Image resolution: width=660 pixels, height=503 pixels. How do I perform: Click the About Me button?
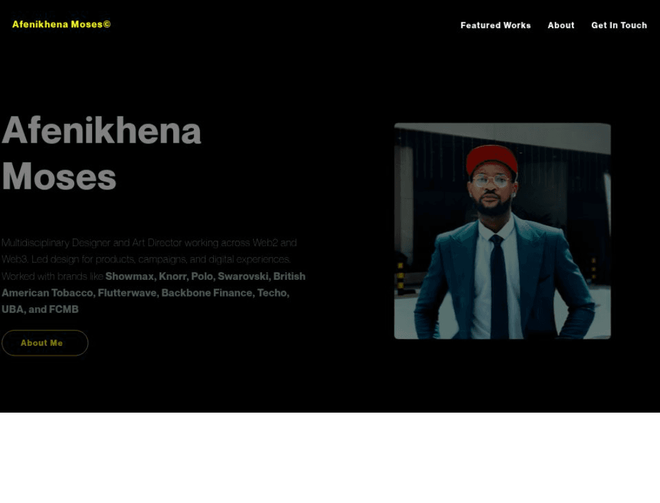pos(45,343)
